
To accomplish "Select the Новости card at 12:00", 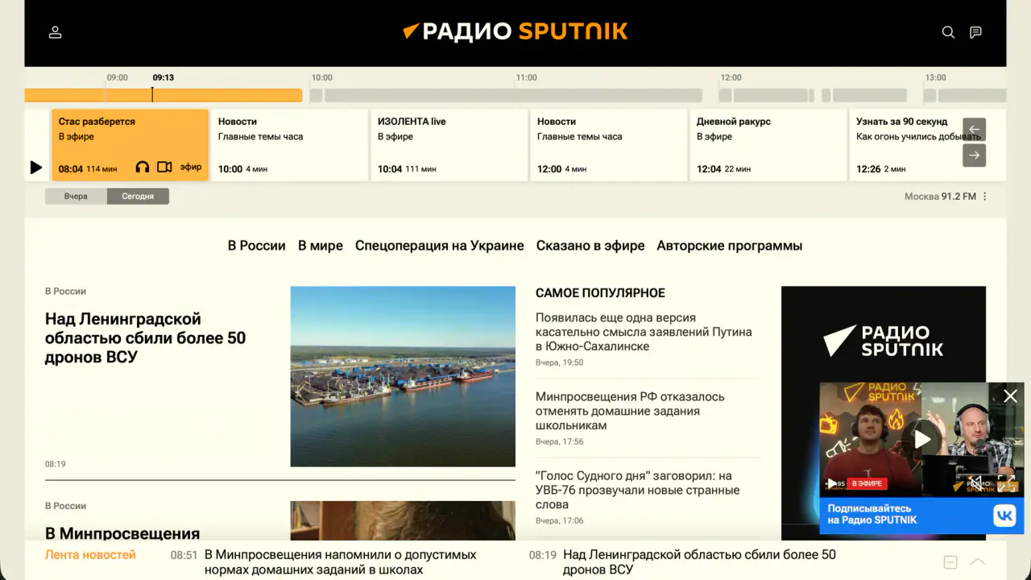I will click(x=609, y=145).
